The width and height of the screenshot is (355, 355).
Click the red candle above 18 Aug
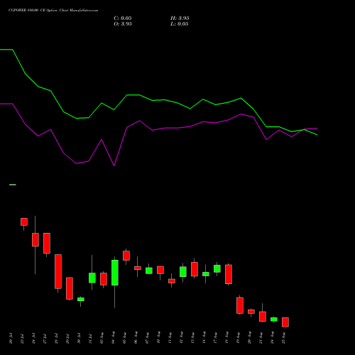point(229,274)
